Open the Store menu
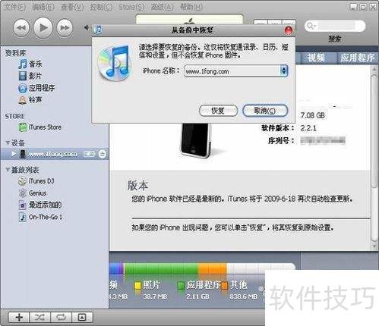Screen dimensions: 379x326 [131, 7]
